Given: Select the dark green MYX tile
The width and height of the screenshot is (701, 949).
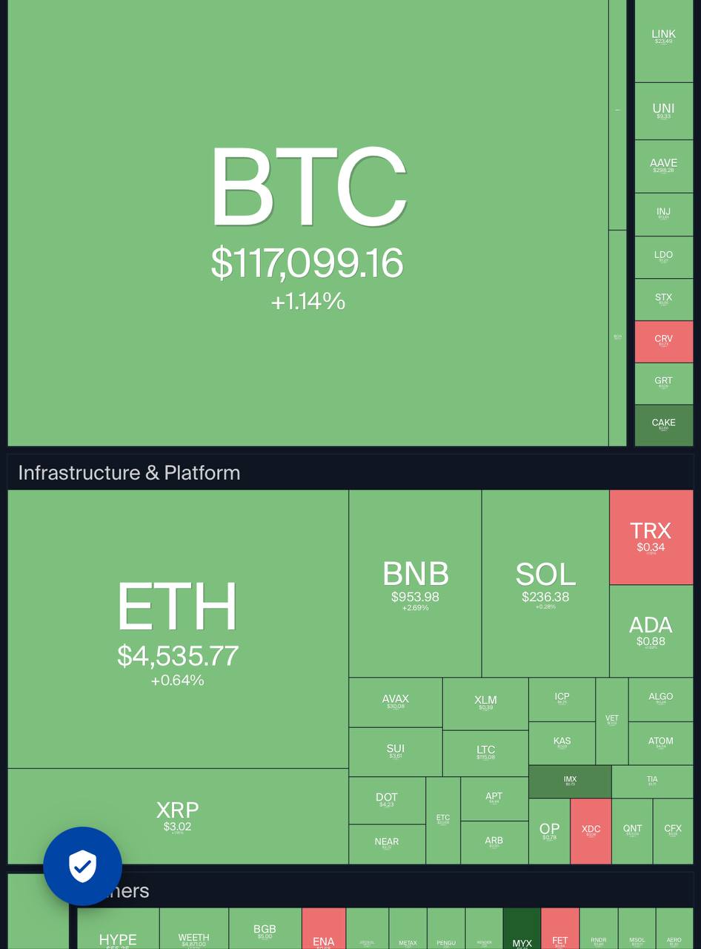Looking at the screenshot, I should 522,928.
